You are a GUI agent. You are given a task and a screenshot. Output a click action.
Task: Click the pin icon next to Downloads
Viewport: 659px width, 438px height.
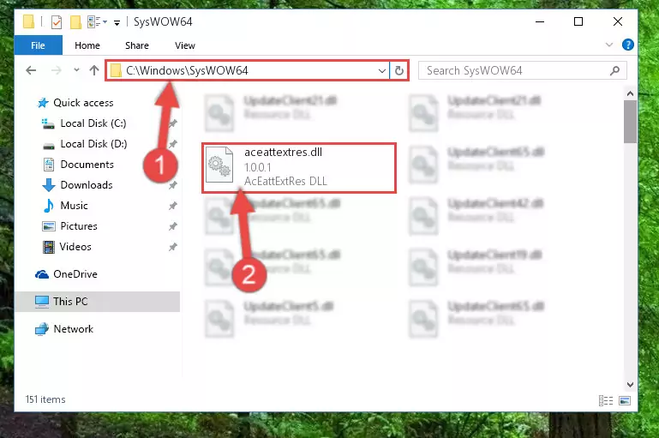pos(173,185)
